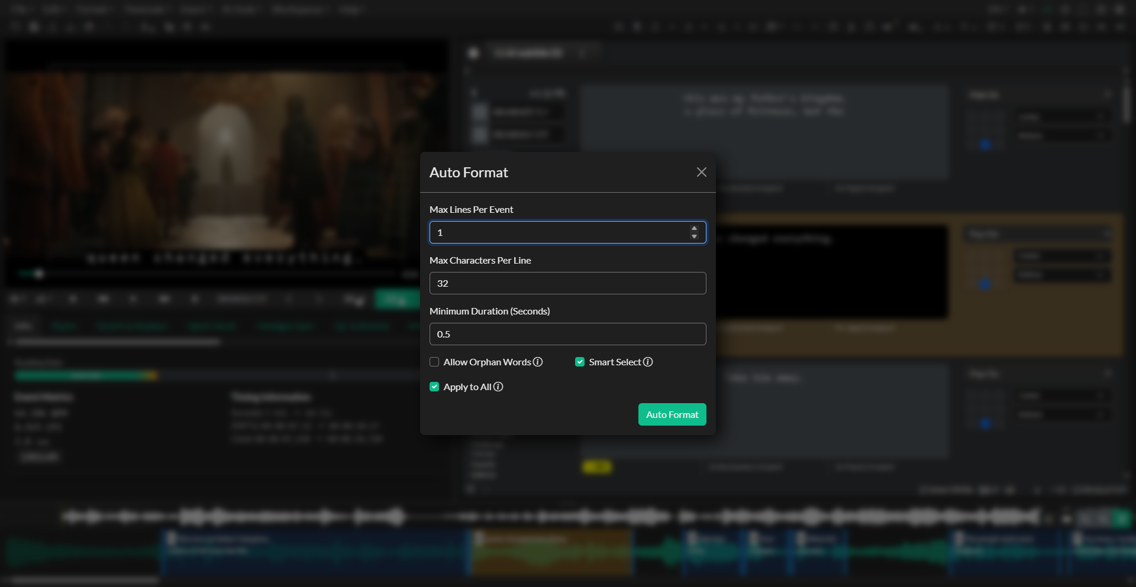
Task: Increment Max Lines Per Event using the up arrow
Action: point(693,229)
